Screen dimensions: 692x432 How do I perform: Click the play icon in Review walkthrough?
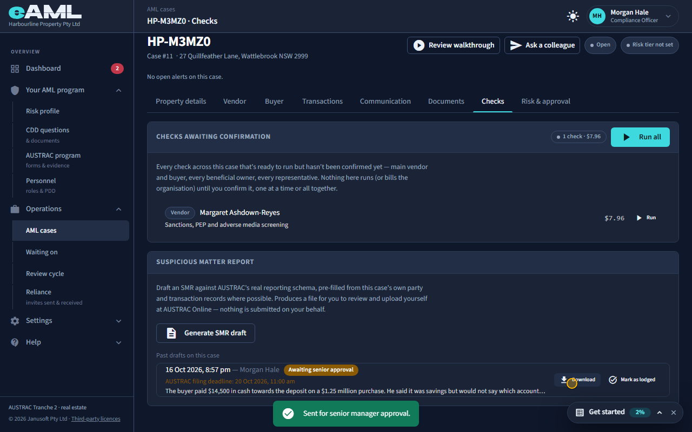click(x=419, y=45)
